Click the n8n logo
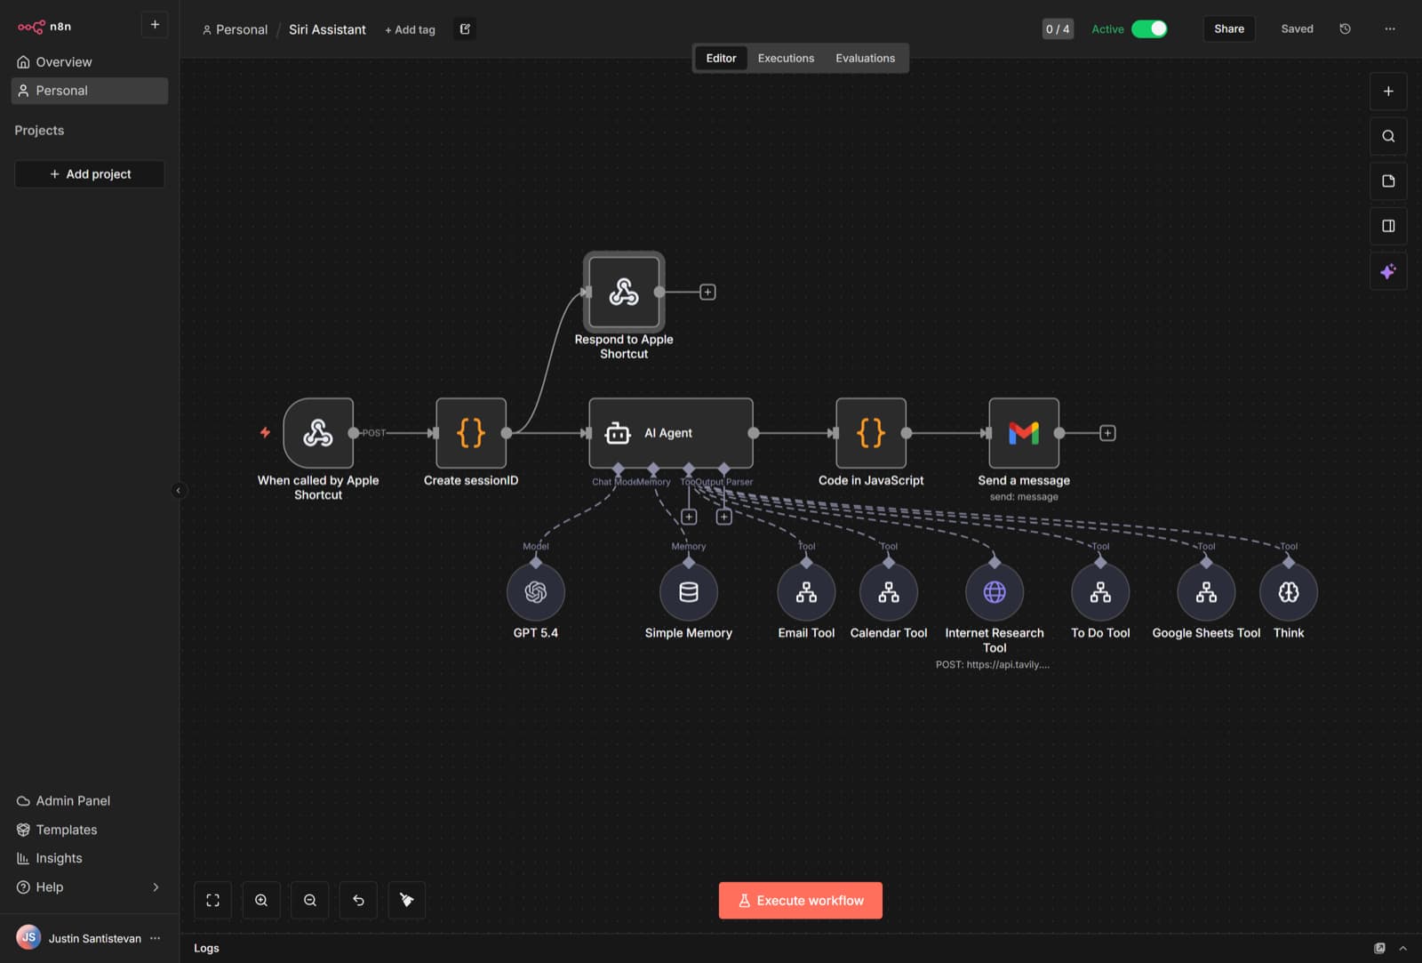 [x=44, y=27]
